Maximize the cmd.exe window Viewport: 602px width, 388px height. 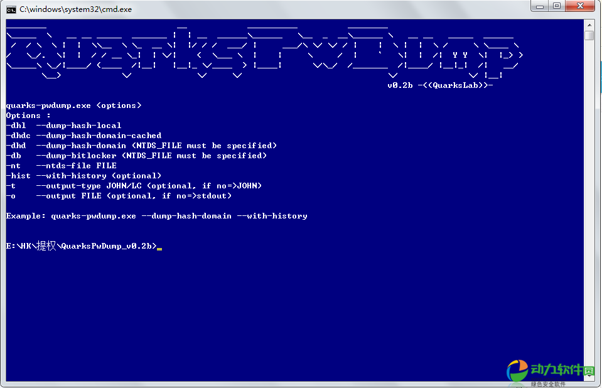coord(557,6)
